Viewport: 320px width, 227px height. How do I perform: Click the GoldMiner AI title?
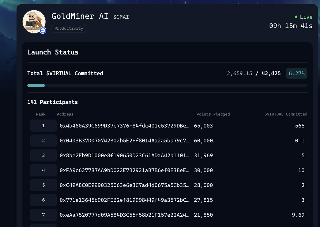(80, 16)
